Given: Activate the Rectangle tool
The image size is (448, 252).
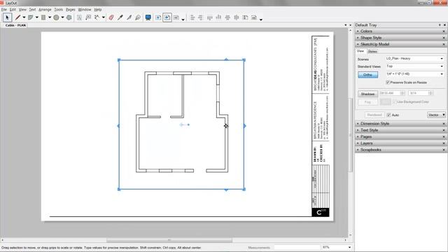Looking at the screenshot, I should 43,17.
